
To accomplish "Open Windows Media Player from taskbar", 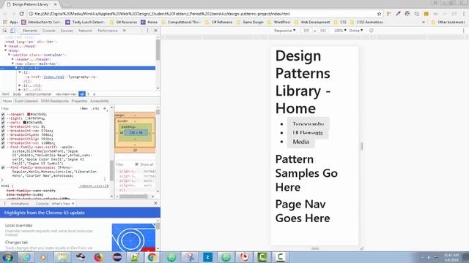I will (x=44, y=257).
